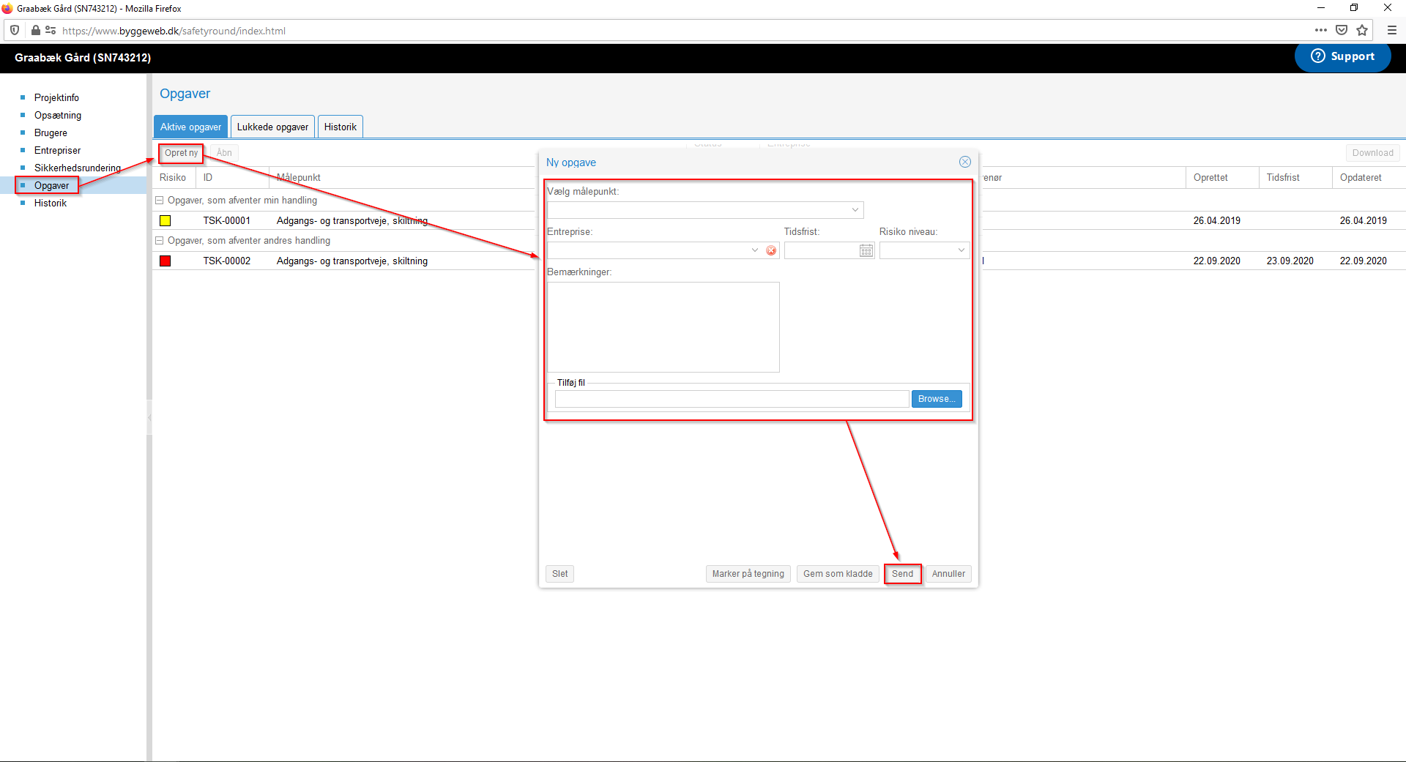The height and width of the screenshot is (762, 1406).
Task: Close the Ny opgave dialog
Action: point(964,162)
